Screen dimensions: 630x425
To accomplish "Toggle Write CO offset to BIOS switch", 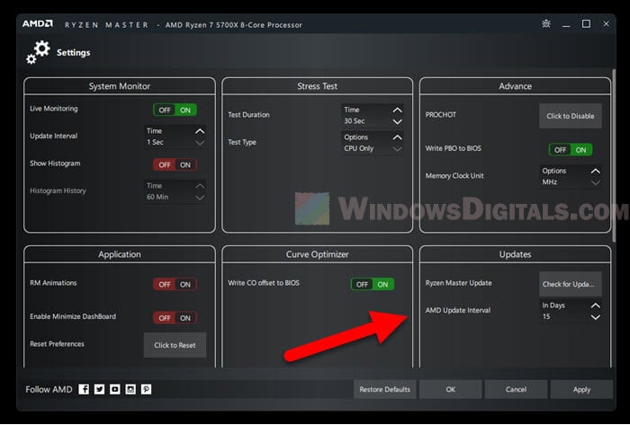I will 373,284.
